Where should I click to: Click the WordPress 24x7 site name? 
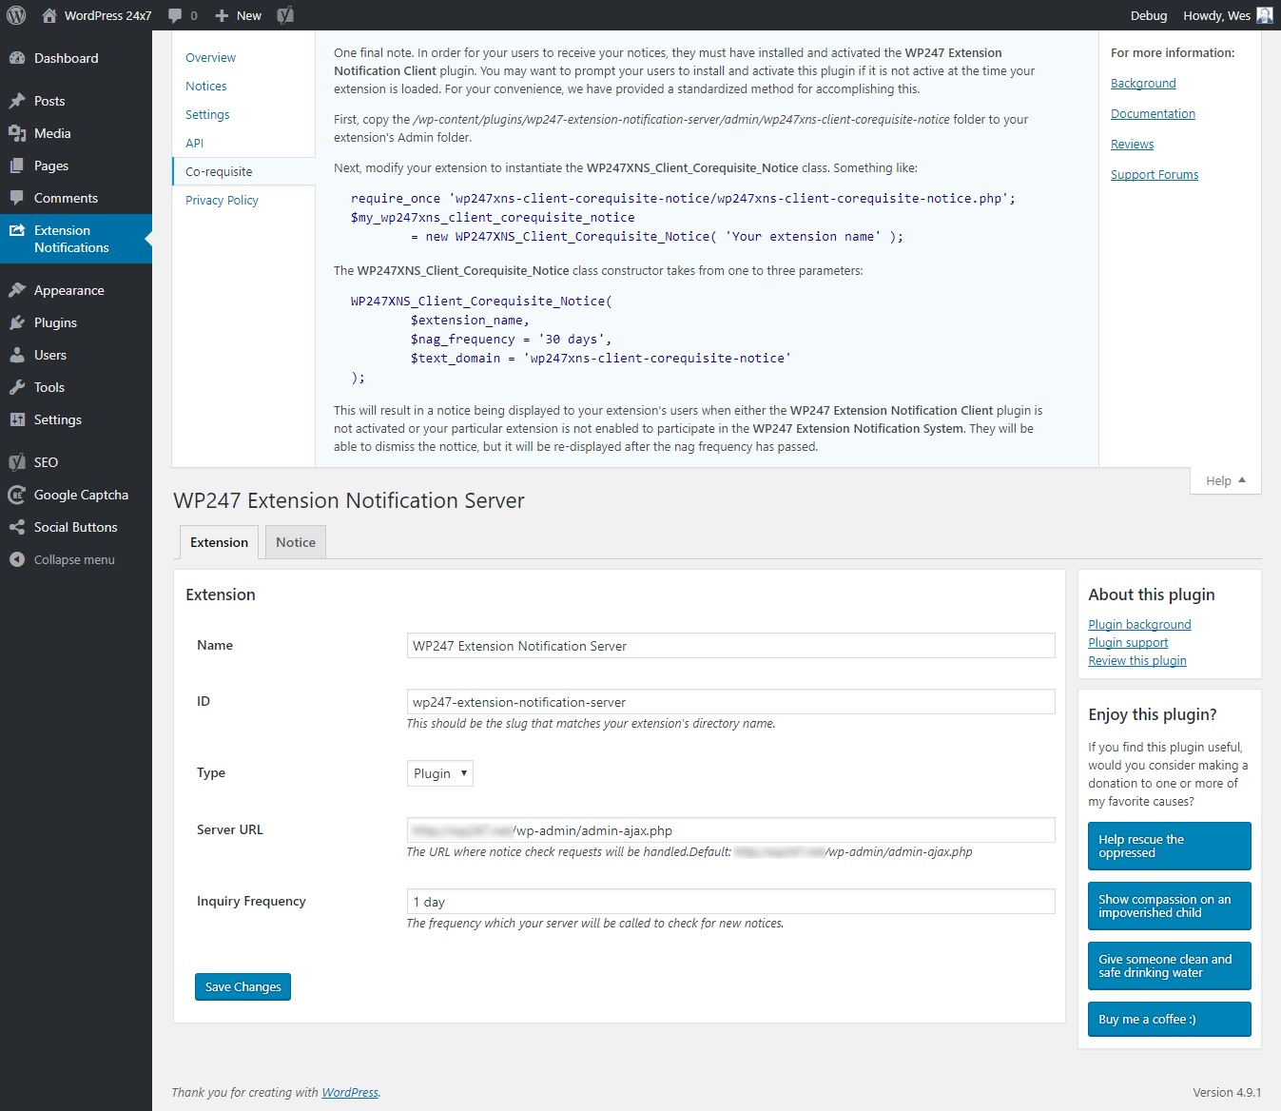(x=107, y=15)
